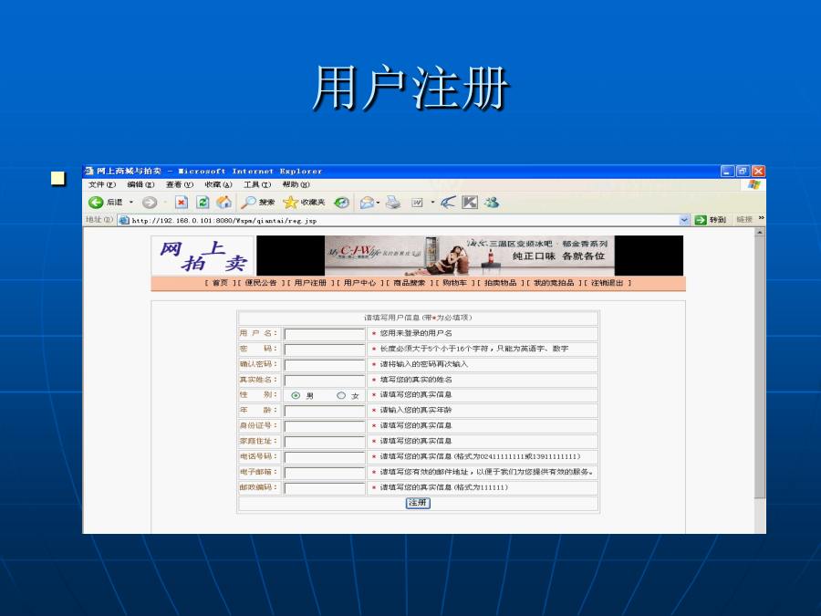
Task: Open the 我的竞拍品 navigation link
Action: click(x=554, y=283)
